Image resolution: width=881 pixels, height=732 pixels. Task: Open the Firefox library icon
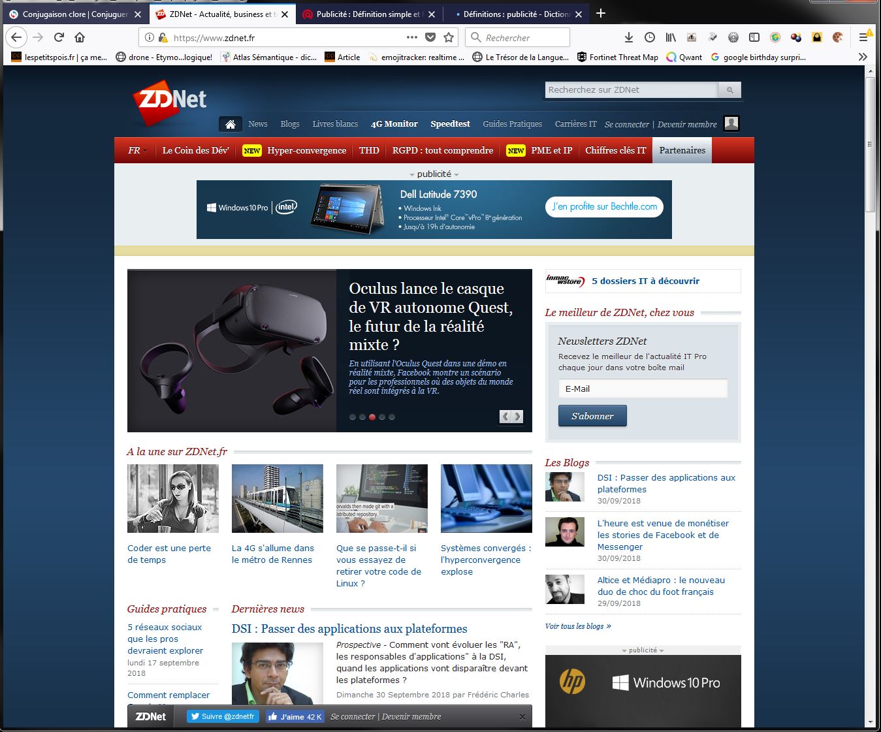click(671, 38)
